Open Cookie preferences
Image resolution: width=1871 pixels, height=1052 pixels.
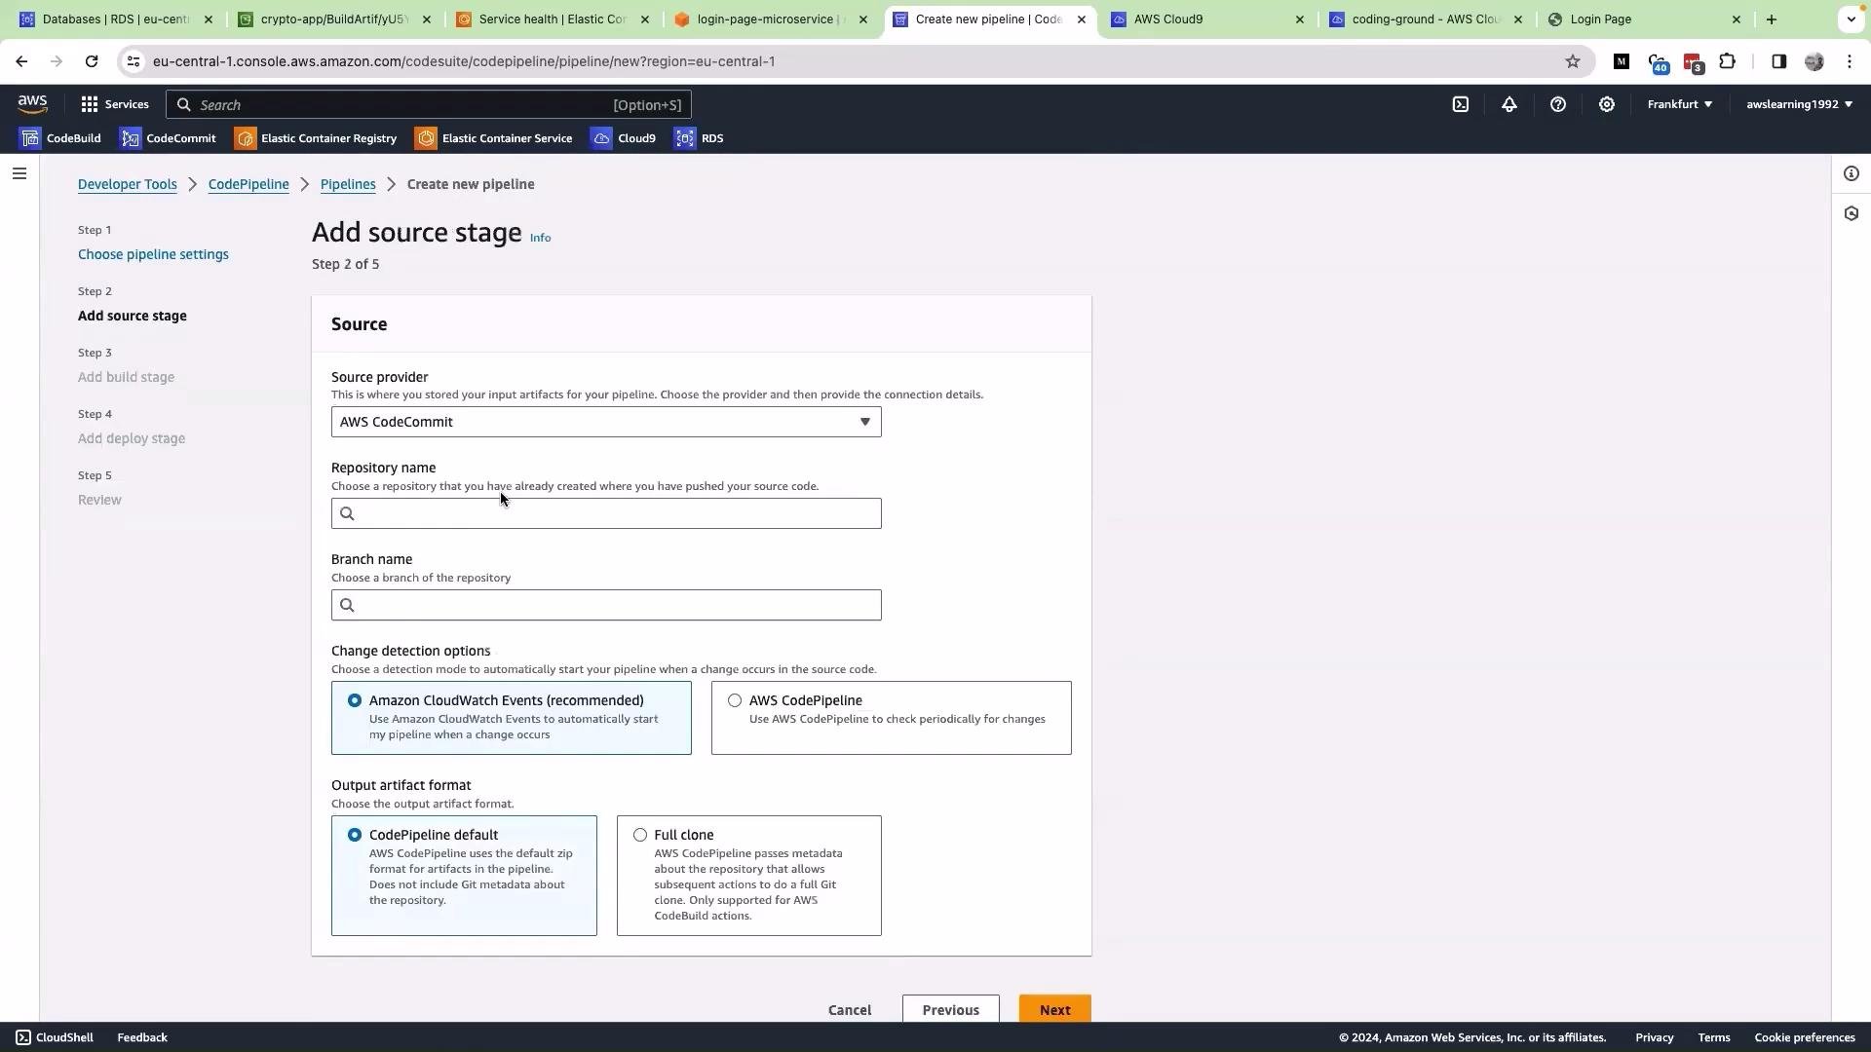point(1805,1037)
